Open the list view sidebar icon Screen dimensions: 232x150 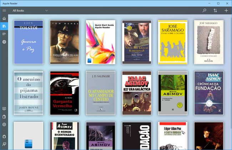4,34
